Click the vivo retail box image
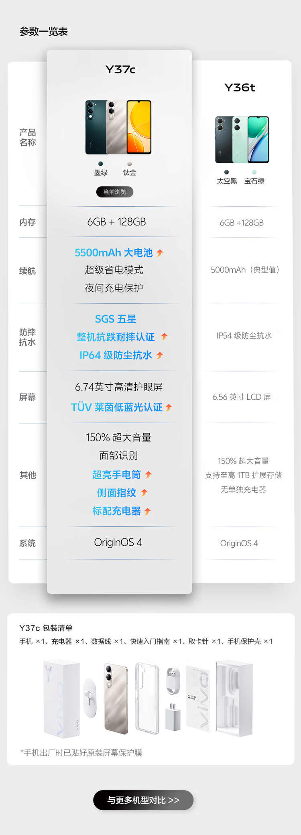The width and height of the screenshot is (301, 835). click(61, 699)
